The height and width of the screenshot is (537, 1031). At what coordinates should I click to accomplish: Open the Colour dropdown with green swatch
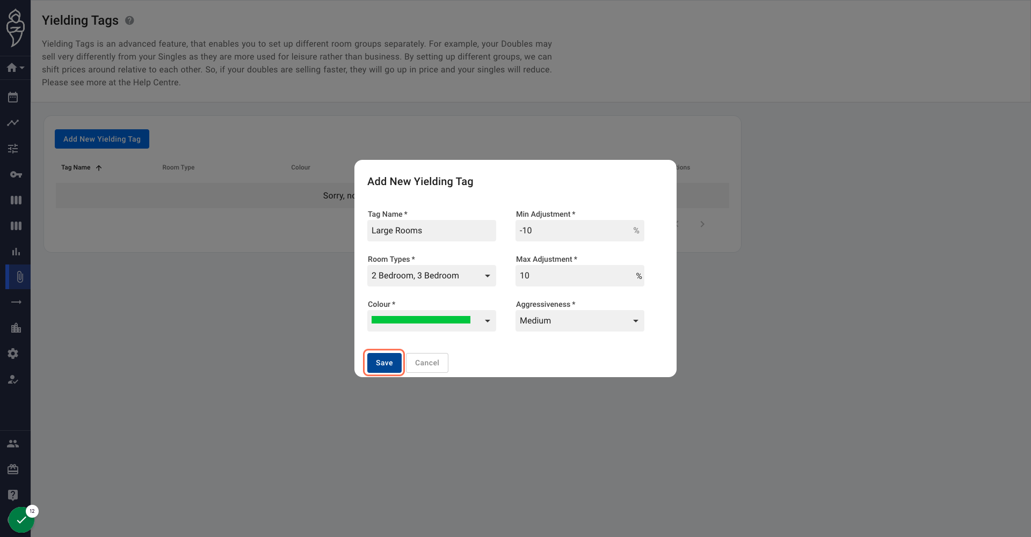tap(432, 321)
